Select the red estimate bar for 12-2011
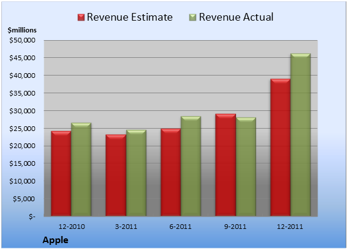The image size is (347, 249). tap(280, 148)
